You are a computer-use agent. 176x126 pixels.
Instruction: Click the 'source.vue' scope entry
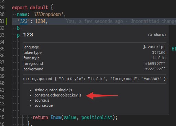pos(44,105)
